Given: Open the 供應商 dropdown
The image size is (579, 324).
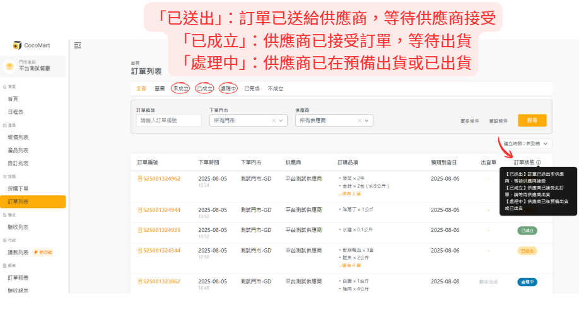Looking at the screenshot, I should click(x=334, y=120).
